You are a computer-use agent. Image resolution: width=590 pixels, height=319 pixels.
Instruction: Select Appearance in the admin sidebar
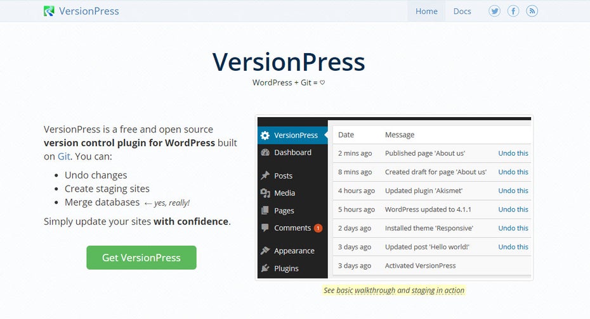point(292,251)
